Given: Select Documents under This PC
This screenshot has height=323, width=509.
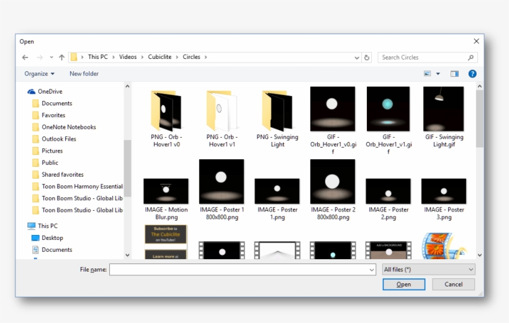Looking at the screenshot, I should (x=57, y=249).
